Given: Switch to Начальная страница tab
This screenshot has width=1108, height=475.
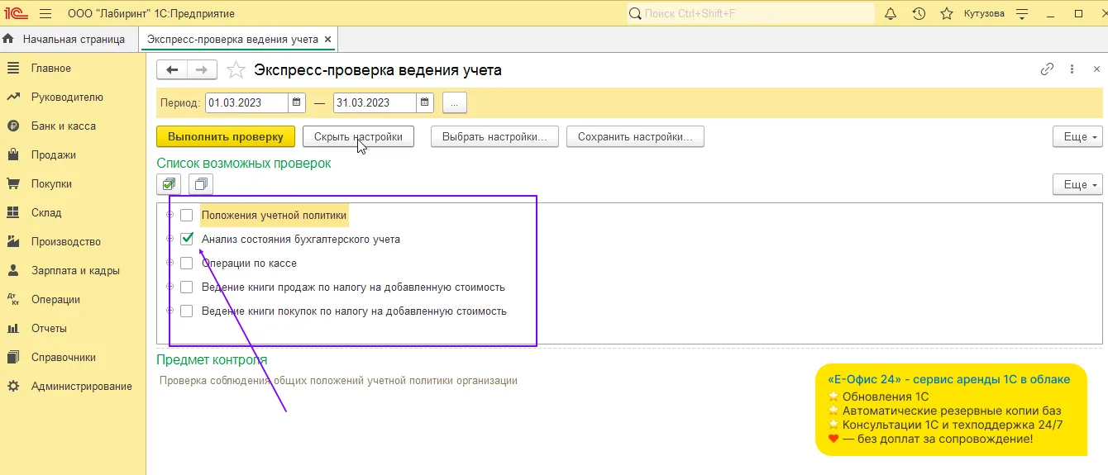Looking at the screenshot, I should click(73, 39).
